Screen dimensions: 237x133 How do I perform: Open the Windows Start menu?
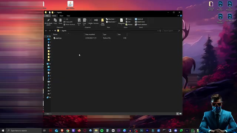(3, 130)
